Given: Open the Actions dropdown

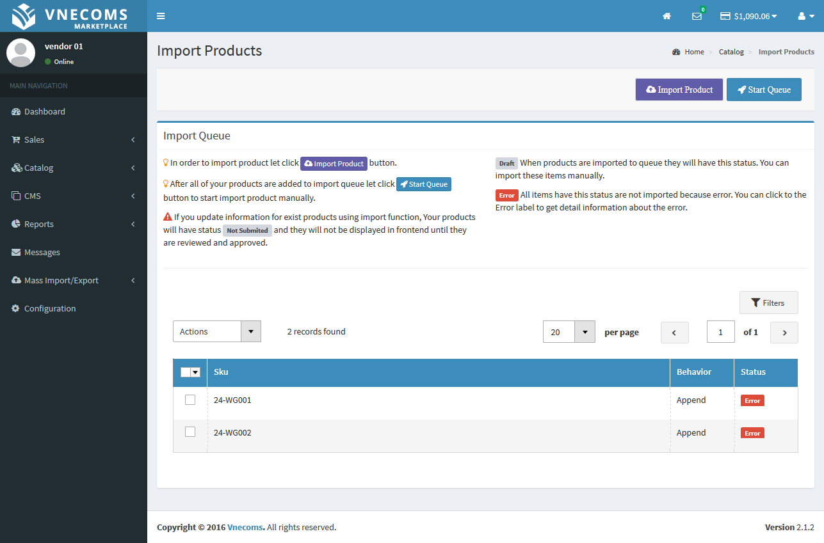Looking at the screenshot, I should tap(216, 331).
